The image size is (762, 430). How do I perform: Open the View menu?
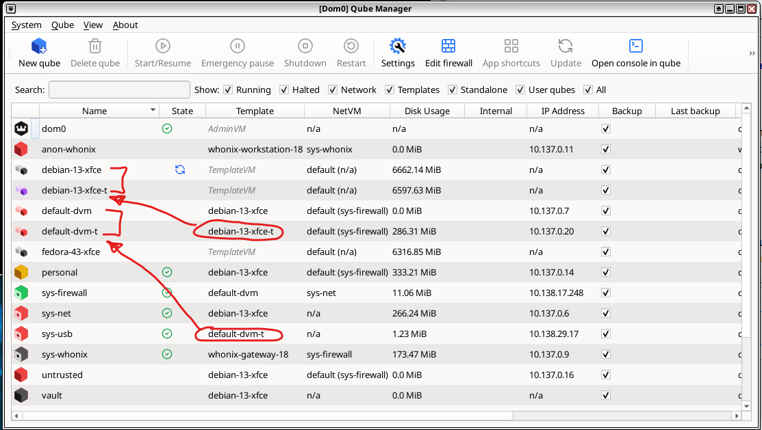[x=93, y=25]
